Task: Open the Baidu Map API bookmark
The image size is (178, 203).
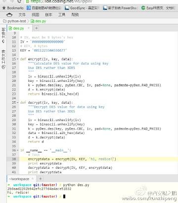Action: tap(44, 8)
